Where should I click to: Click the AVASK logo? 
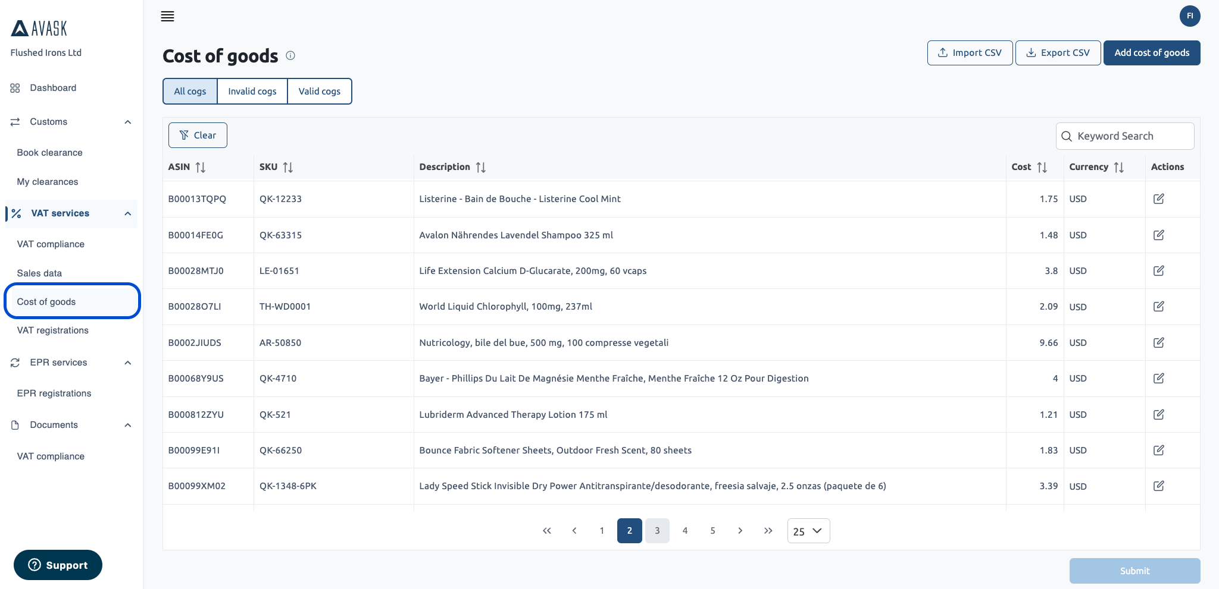(x=39, y=28)
